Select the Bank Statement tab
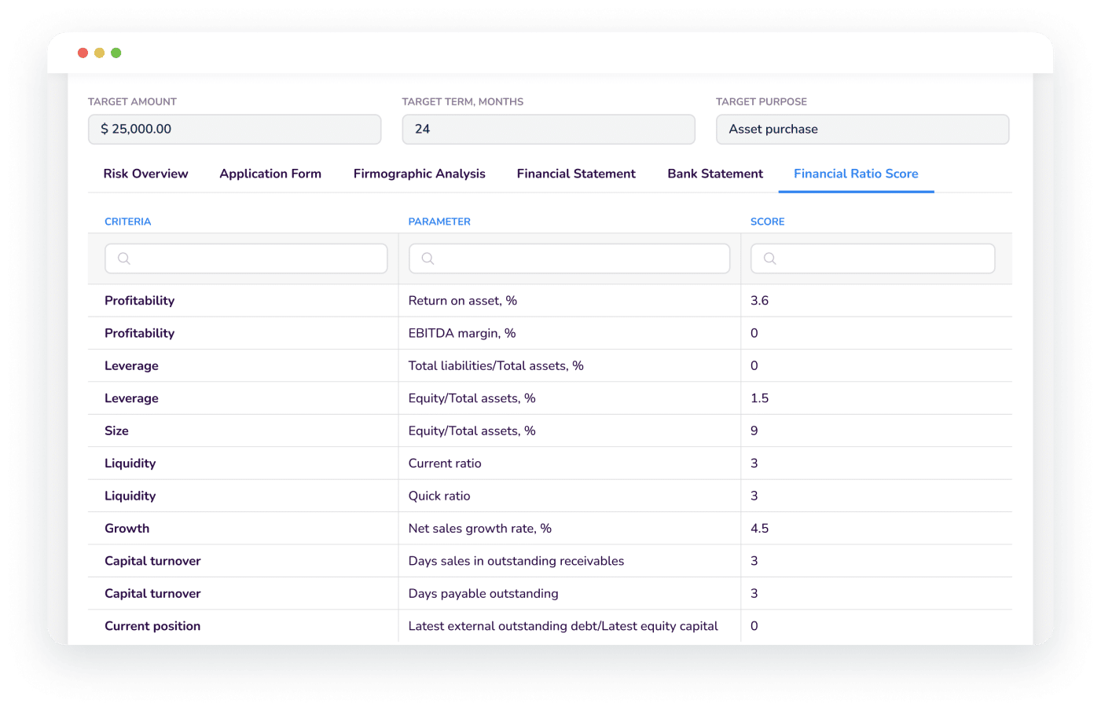 (715, 174)
